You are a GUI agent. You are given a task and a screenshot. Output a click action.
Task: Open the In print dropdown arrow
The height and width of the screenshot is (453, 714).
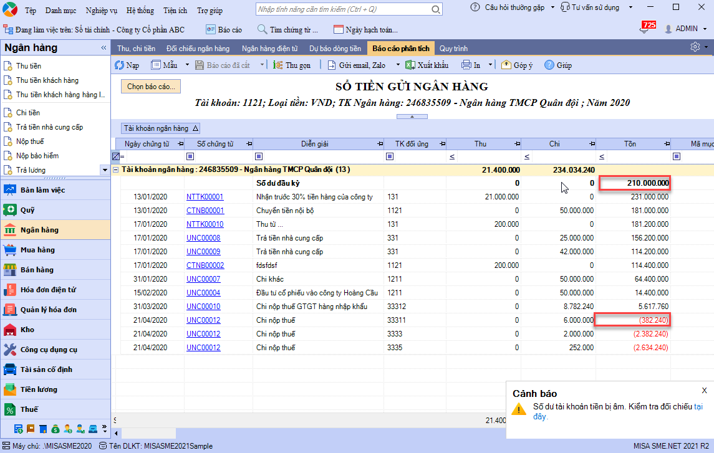click(x=490, y=65)
